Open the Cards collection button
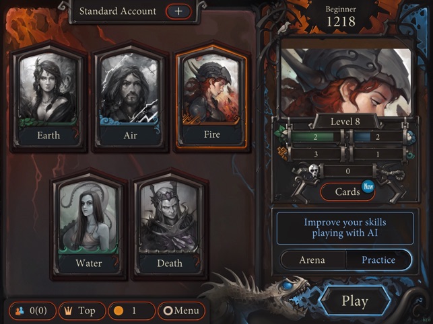The height and width of the screenshot is (324, 433). [x=347, y=192]
